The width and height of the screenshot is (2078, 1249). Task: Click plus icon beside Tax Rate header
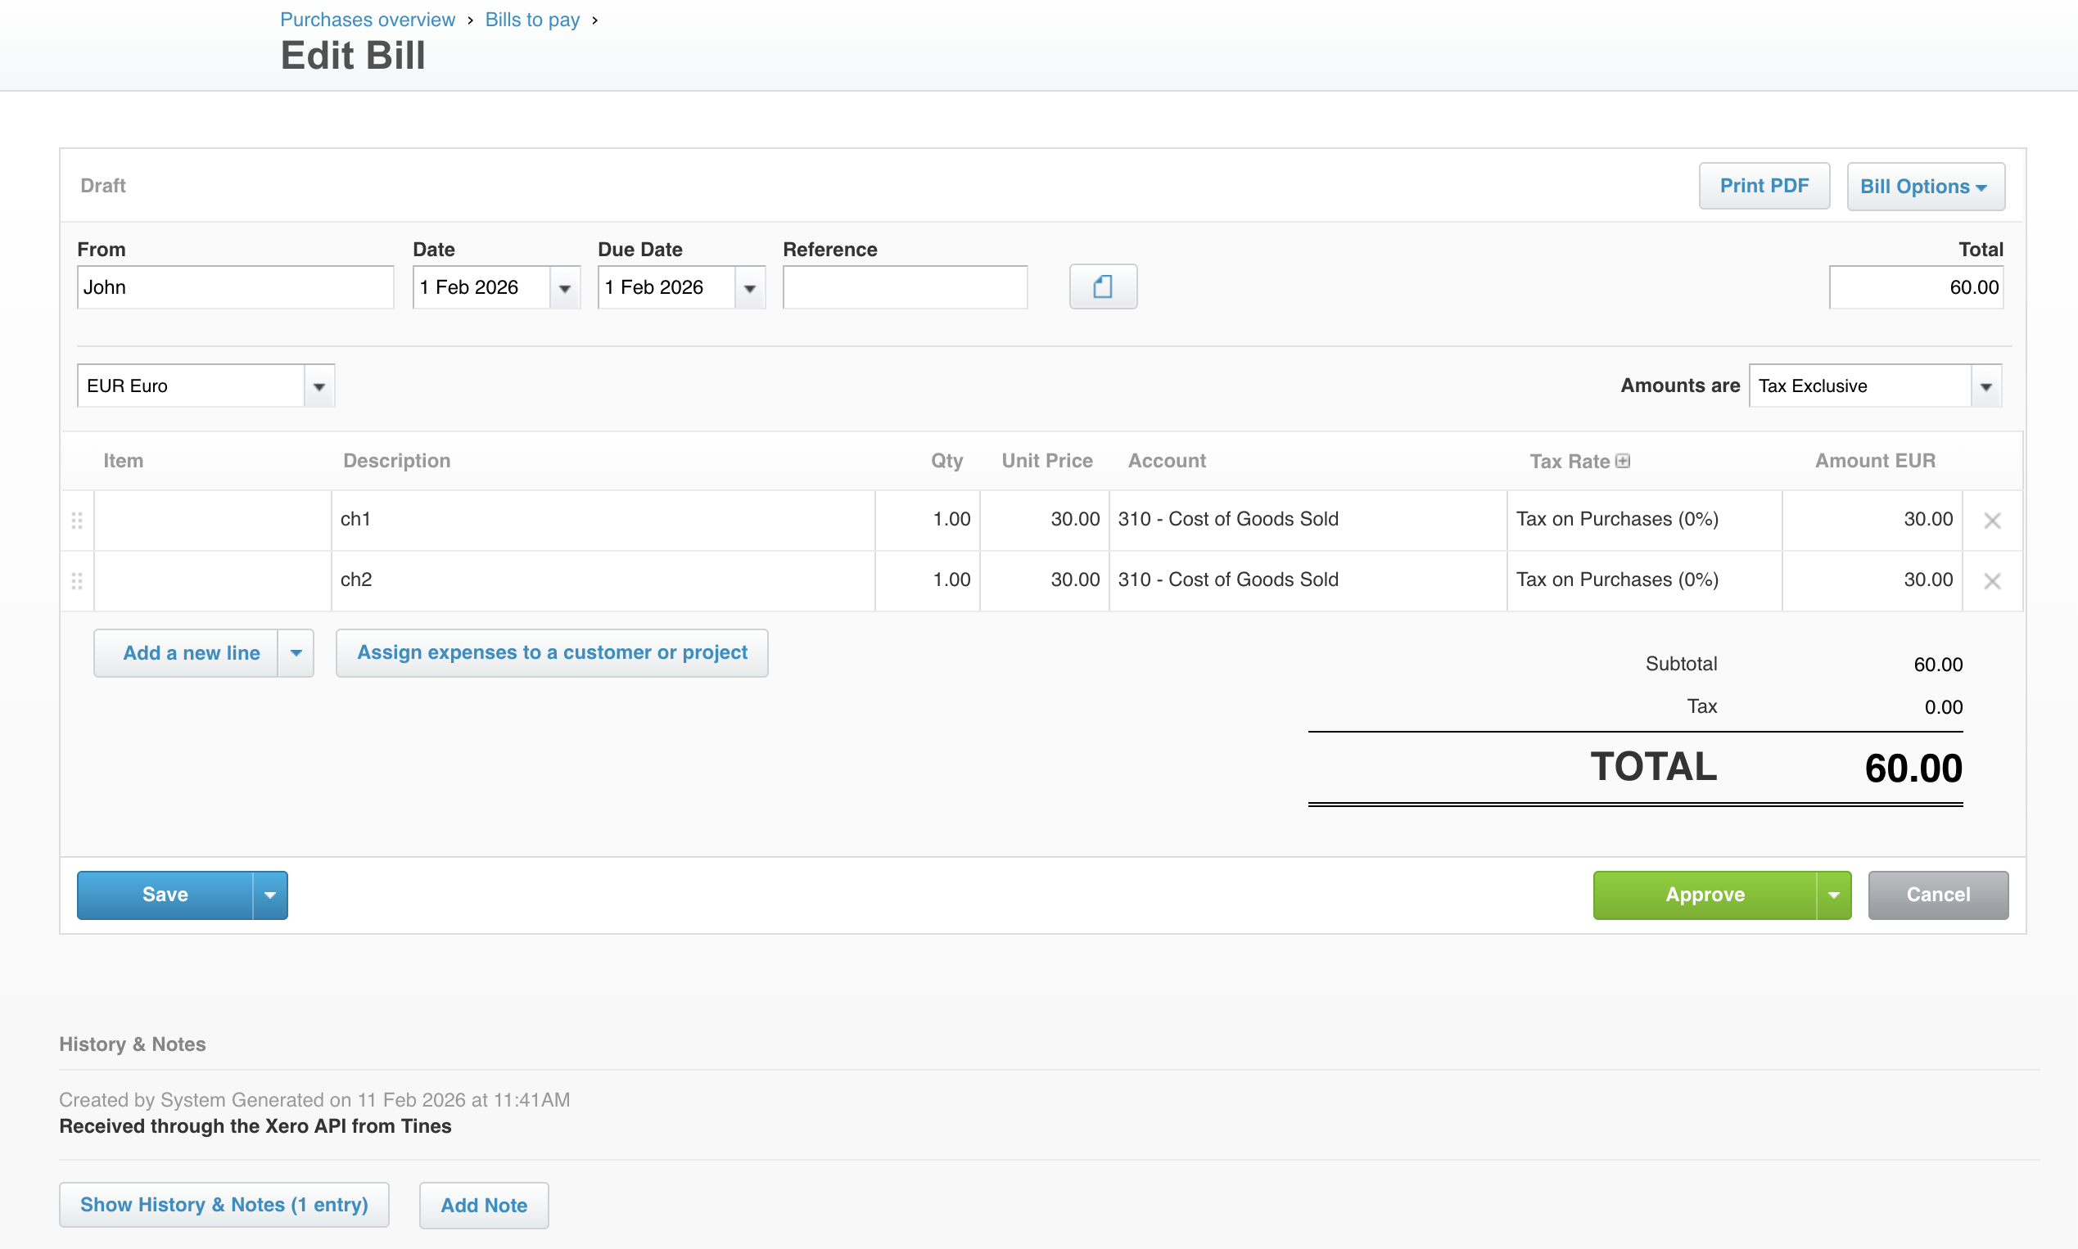(1623, 462)
